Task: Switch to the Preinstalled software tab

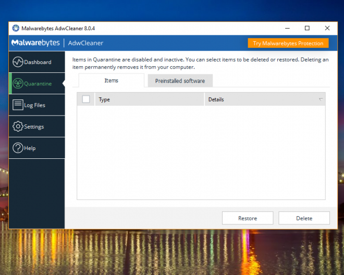Action: tap(180, 81)
